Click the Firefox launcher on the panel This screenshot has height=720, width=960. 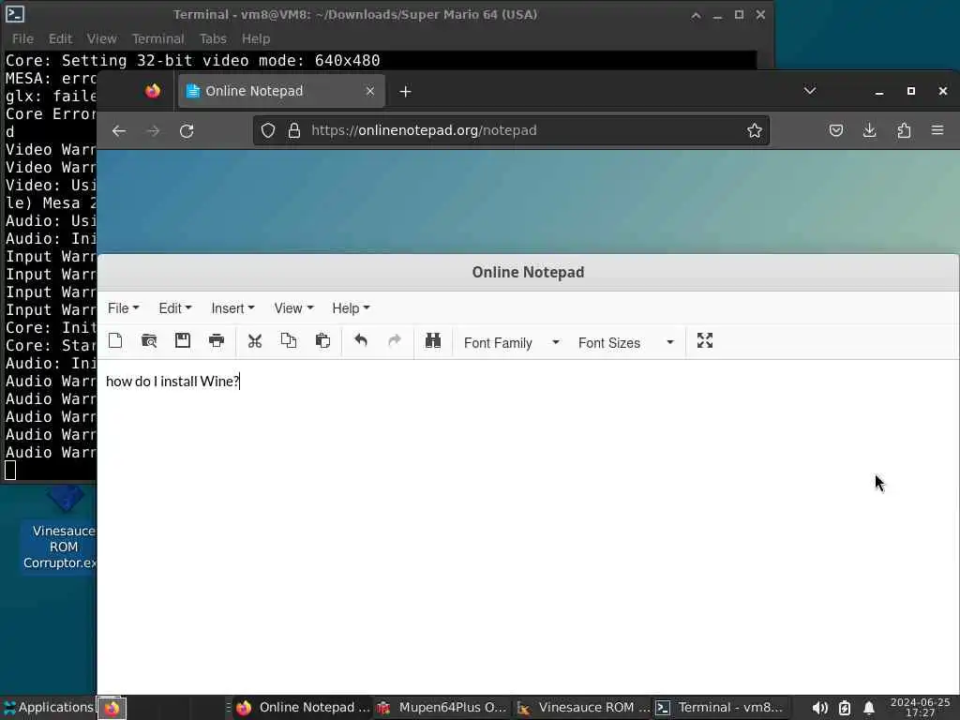click(112, 708)
